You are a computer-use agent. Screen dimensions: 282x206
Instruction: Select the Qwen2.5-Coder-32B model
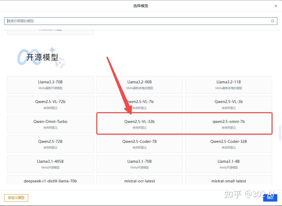coord(228,144)
